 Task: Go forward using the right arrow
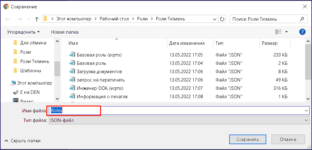tap(19, 19)
